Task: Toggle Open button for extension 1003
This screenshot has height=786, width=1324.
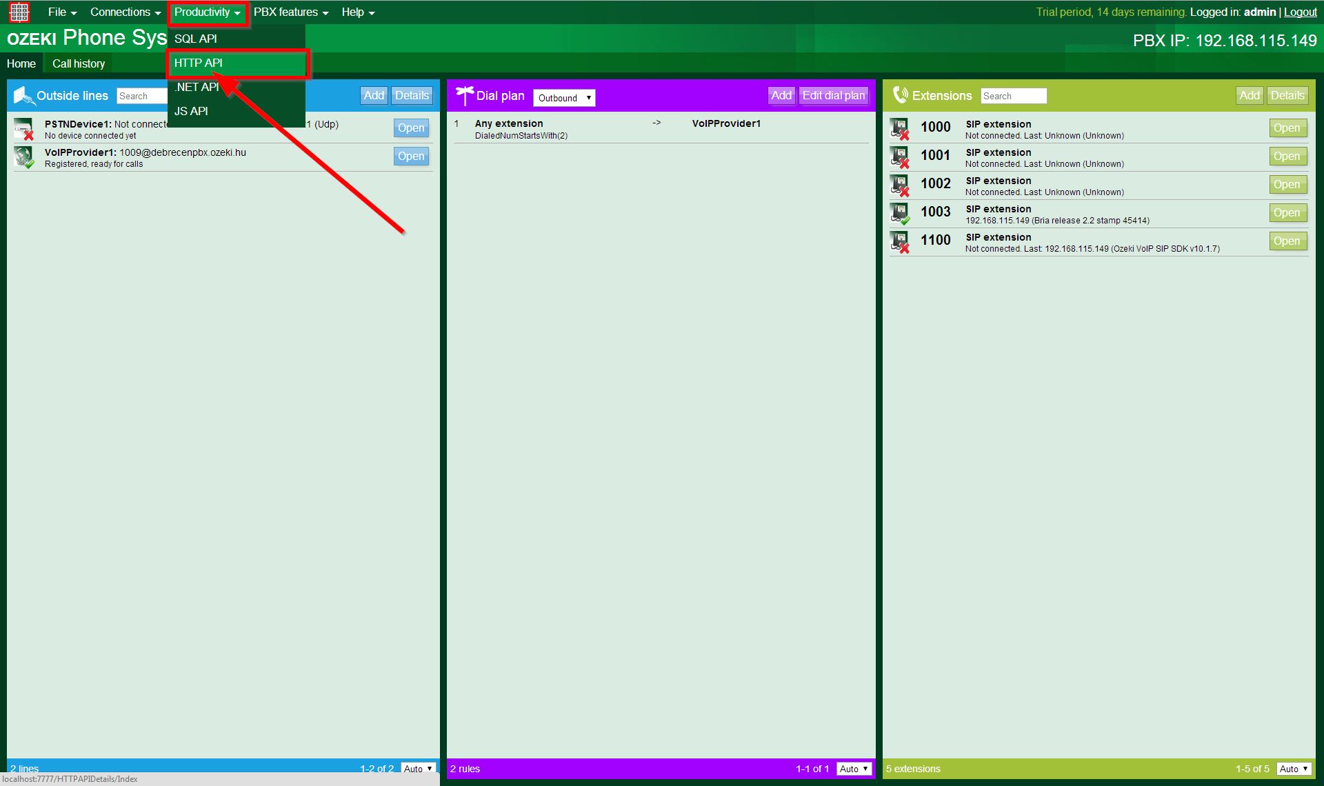Action: pyautogui.click(x=1287, y=212)
